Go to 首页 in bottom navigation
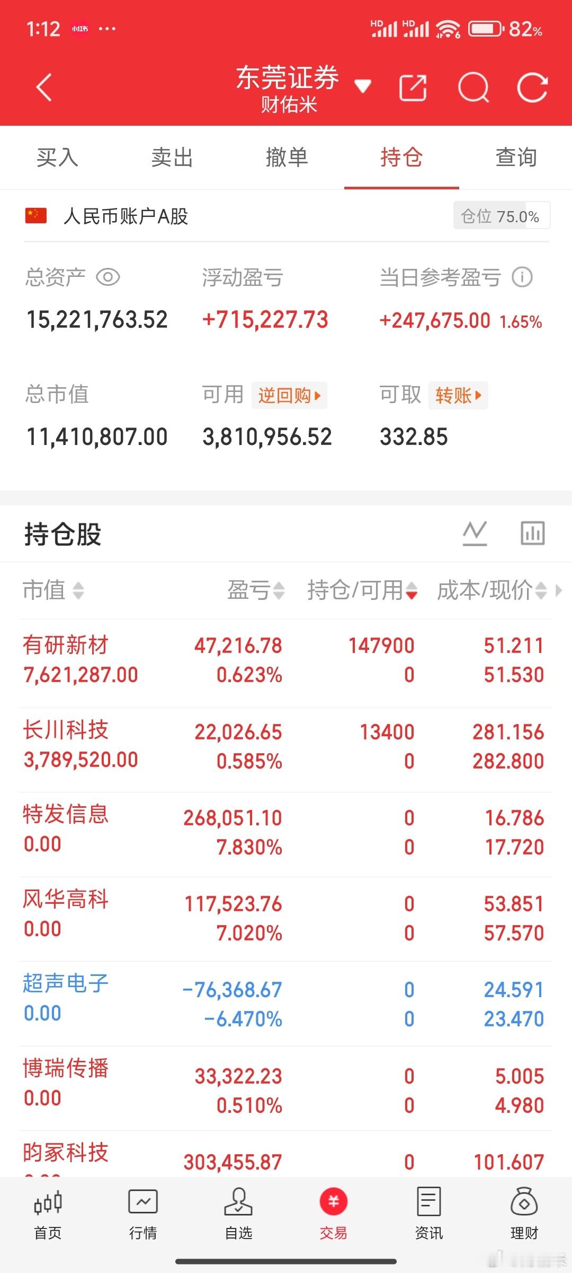Screen dimensions: 572x1273 [48, 1214]
